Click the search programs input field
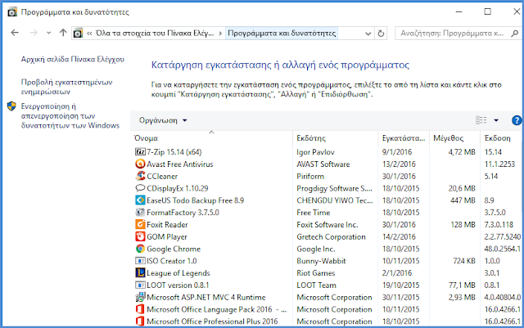 point(452,34)
